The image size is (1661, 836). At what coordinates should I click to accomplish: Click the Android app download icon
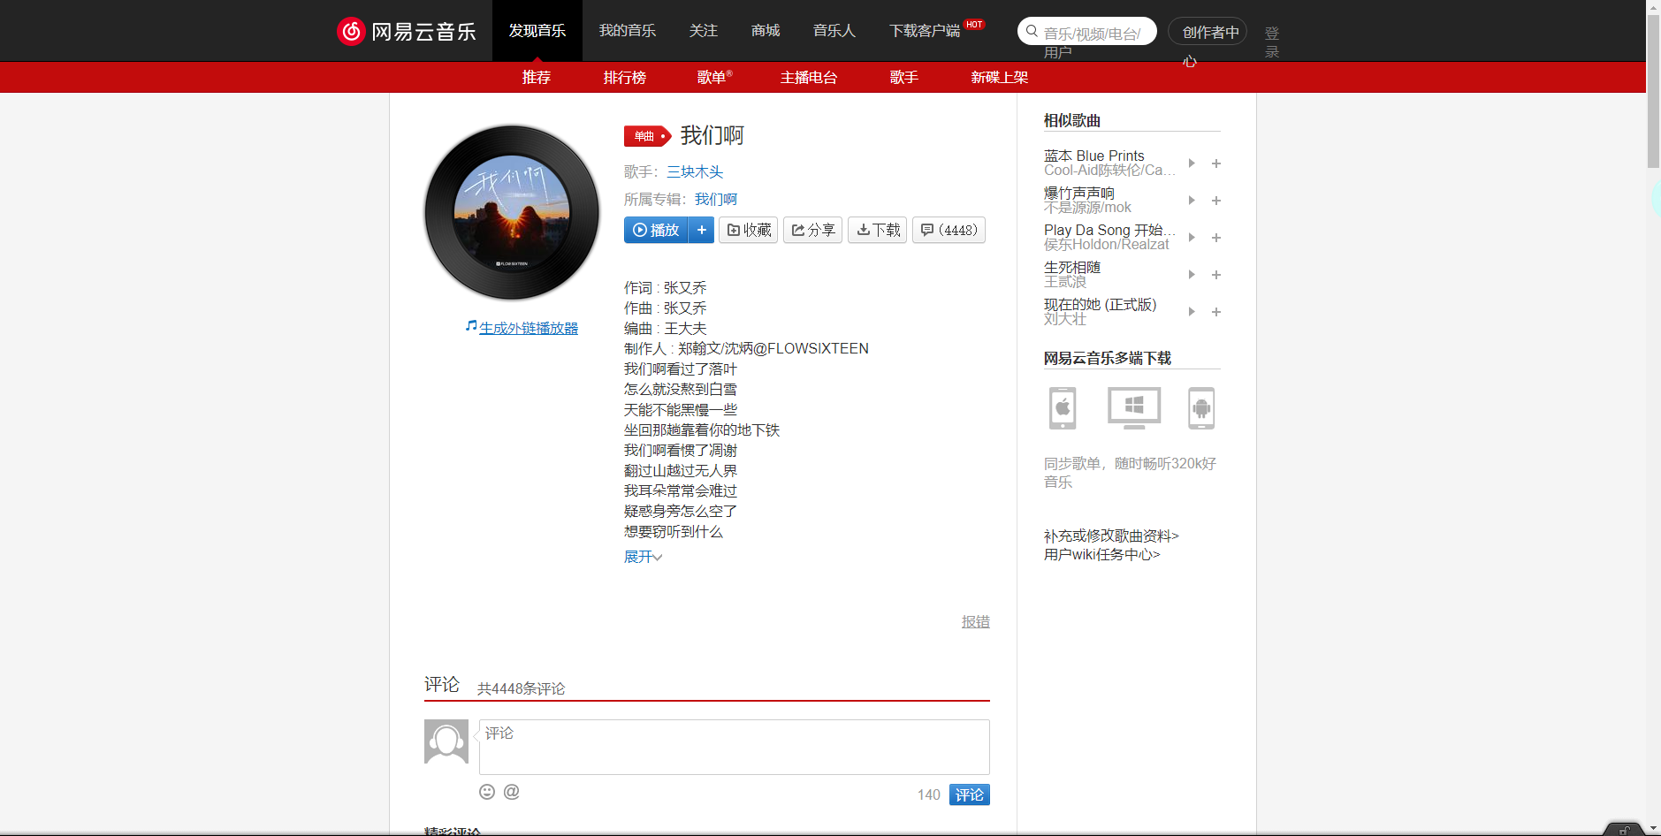point(1201,408)
